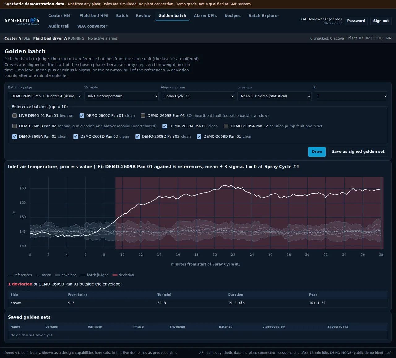Image resolution: width=396 pixels, height=358 pixels.
Task: Open the Batch to judge dropdown
Action: click(45, 96)
